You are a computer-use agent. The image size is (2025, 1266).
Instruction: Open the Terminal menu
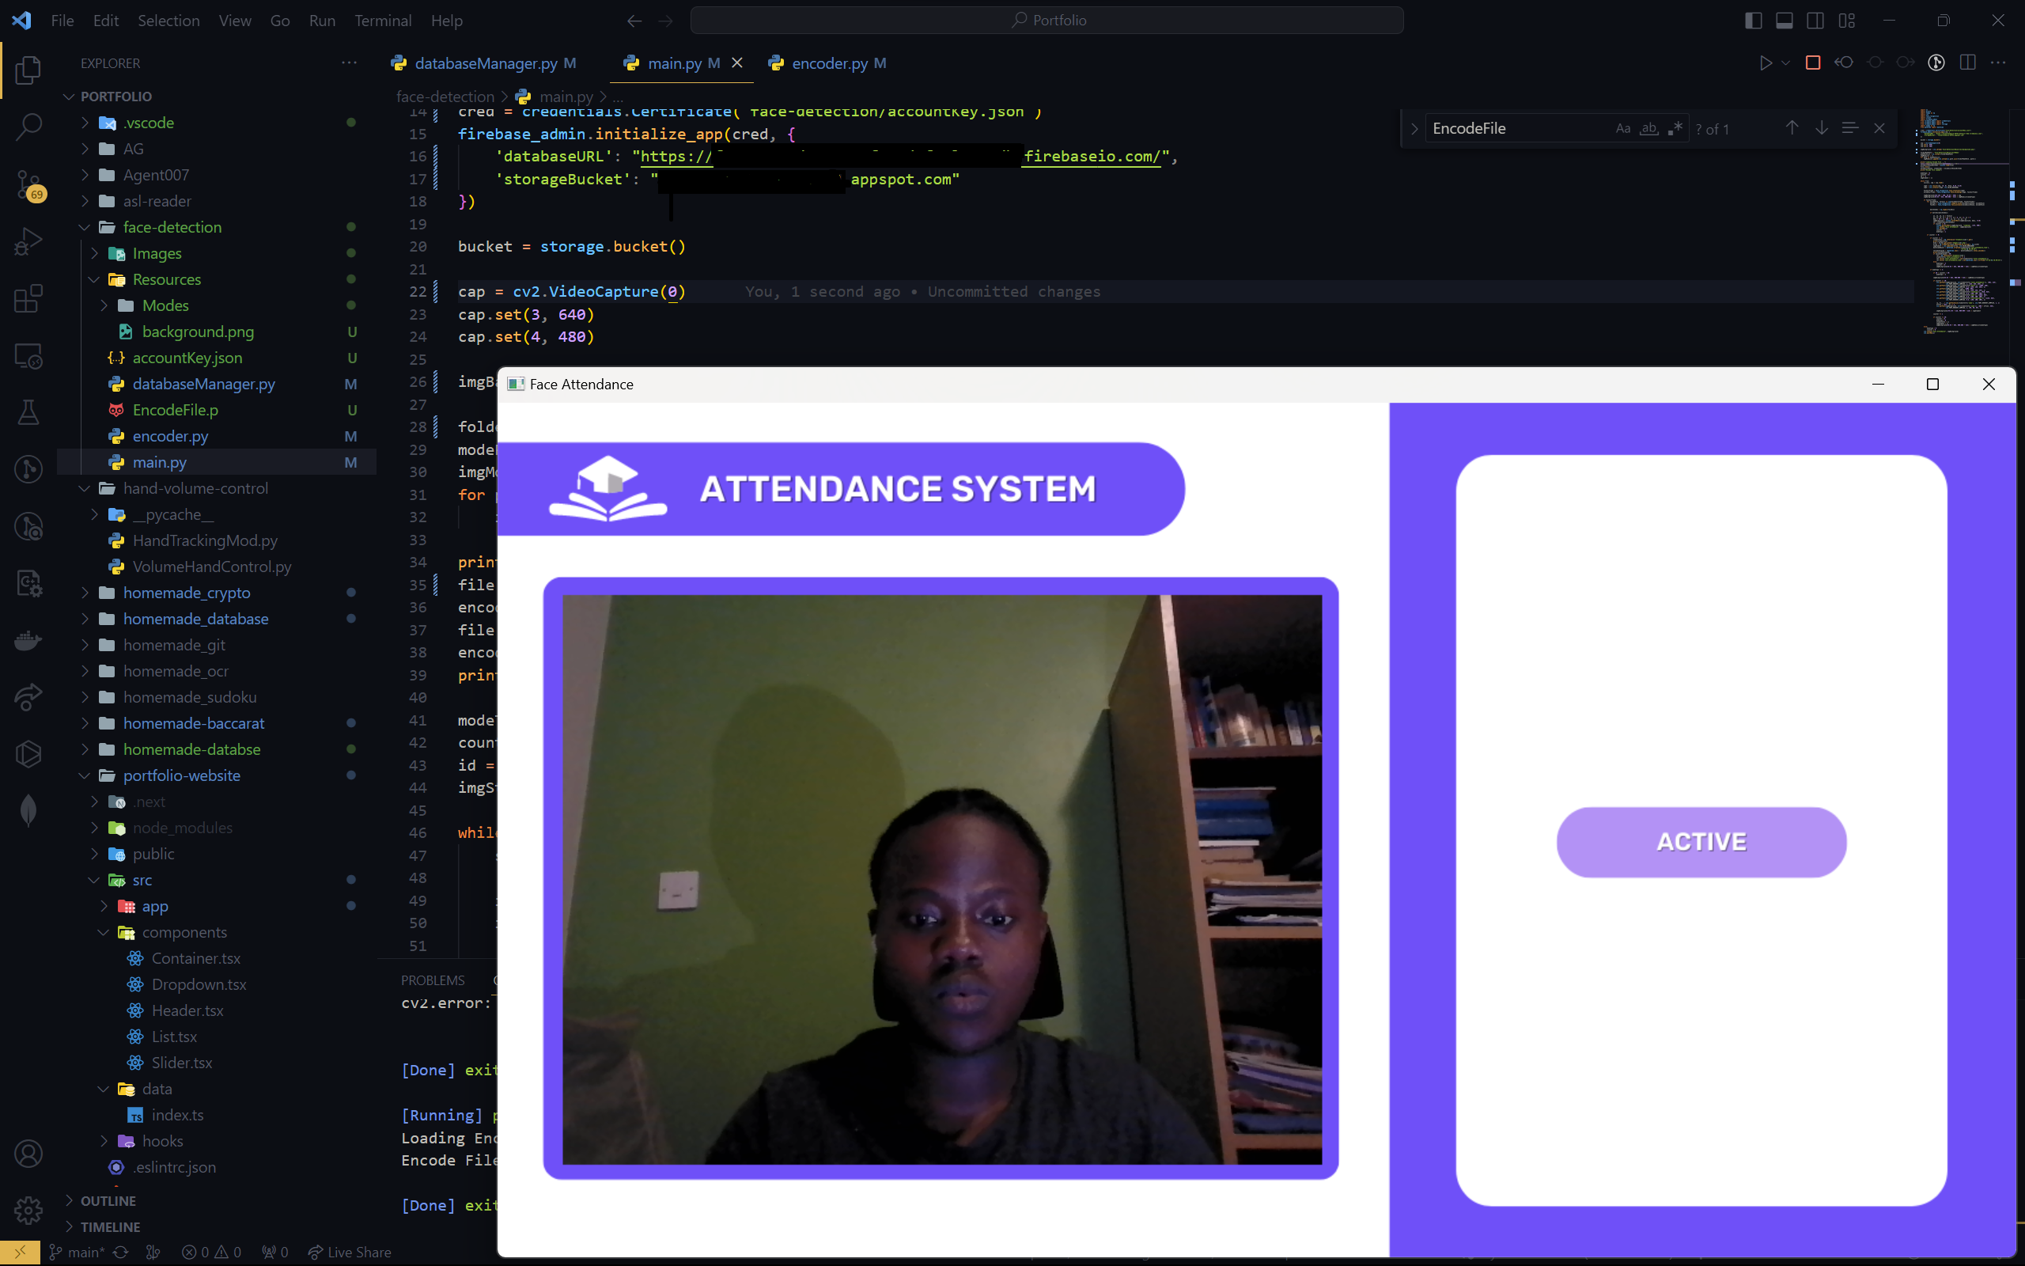382,20
